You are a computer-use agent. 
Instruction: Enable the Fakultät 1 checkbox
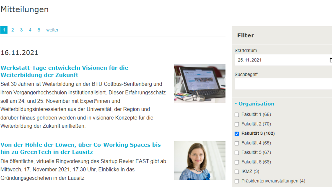[x=237, y=115]
